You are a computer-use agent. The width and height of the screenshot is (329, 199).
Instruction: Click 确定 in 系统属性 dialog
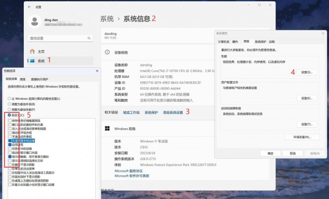click(x=270, y=153)
